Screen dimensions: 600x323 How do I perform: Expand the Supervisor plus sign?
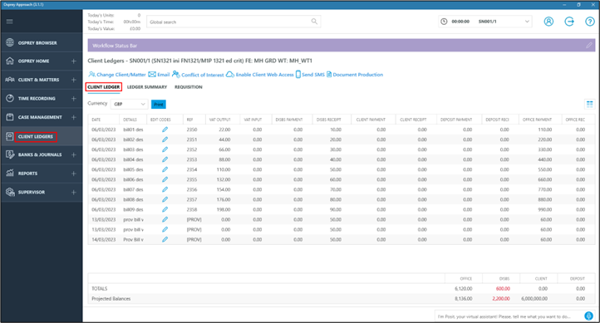tap(73, 193)
